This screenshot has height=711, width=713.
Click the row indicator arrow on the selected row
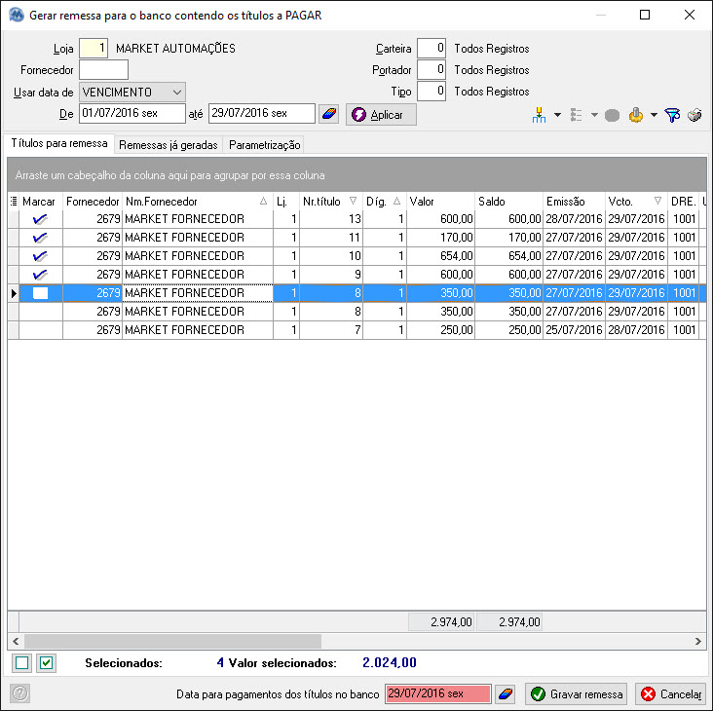(14, 293)
